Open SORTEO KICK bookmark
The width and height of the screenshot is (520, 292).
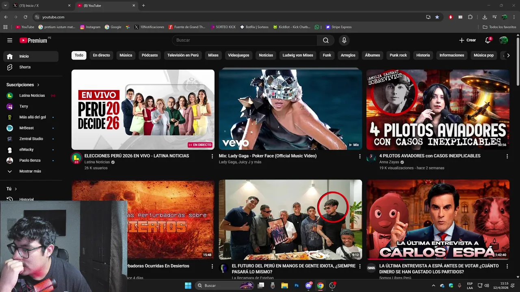pos(223,27)
